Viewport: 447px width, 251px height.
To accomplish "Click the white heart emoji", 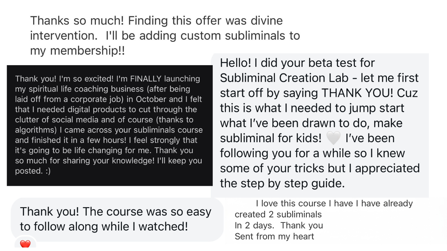I will pyautogui.click(x=333, y=138).
